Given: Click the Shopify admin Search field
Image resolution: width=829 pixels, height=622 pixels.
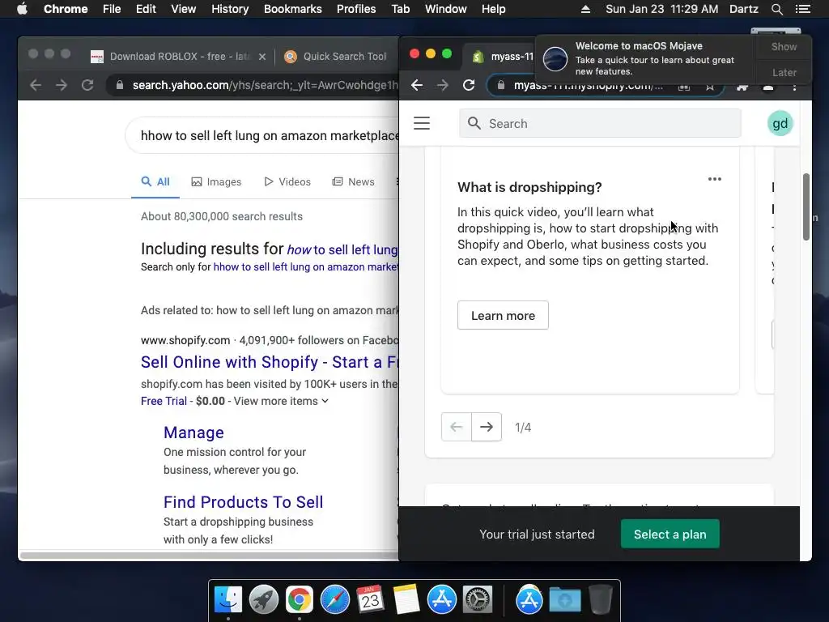Looking at the screenshot, I should 600,123.
